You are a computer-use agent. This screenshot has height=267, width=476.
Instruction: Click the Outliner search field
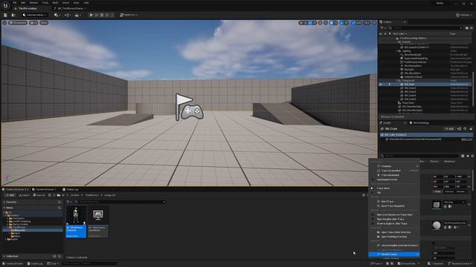(425, 28)
